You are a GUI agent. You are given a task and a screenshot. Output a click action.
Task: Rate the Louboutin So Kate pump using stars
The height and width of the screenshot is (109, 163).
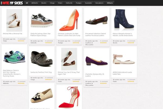pyautogui.click(x=76, y=43)
